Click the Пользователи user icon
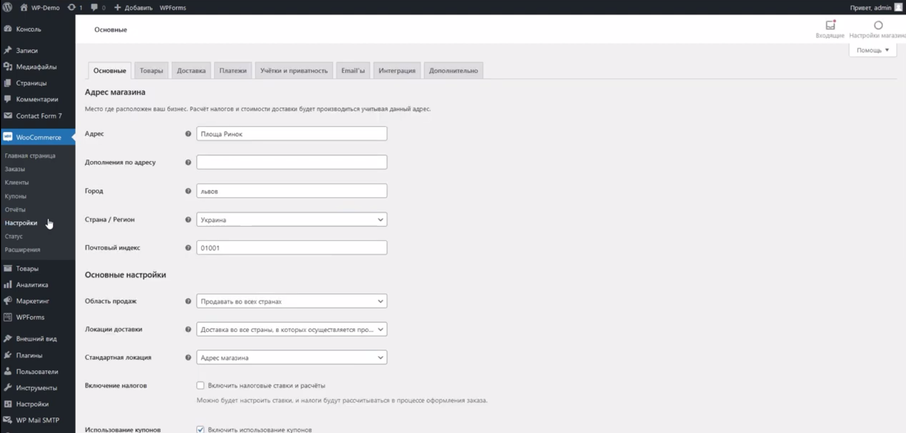906x433 pixels. click(8, 371)
